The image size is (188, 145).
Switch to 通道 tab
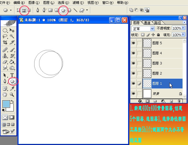click(x=147, y=23)
